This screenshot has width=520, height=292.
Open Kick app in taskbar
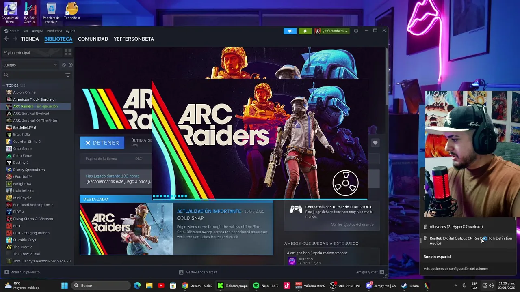point(232,286)
